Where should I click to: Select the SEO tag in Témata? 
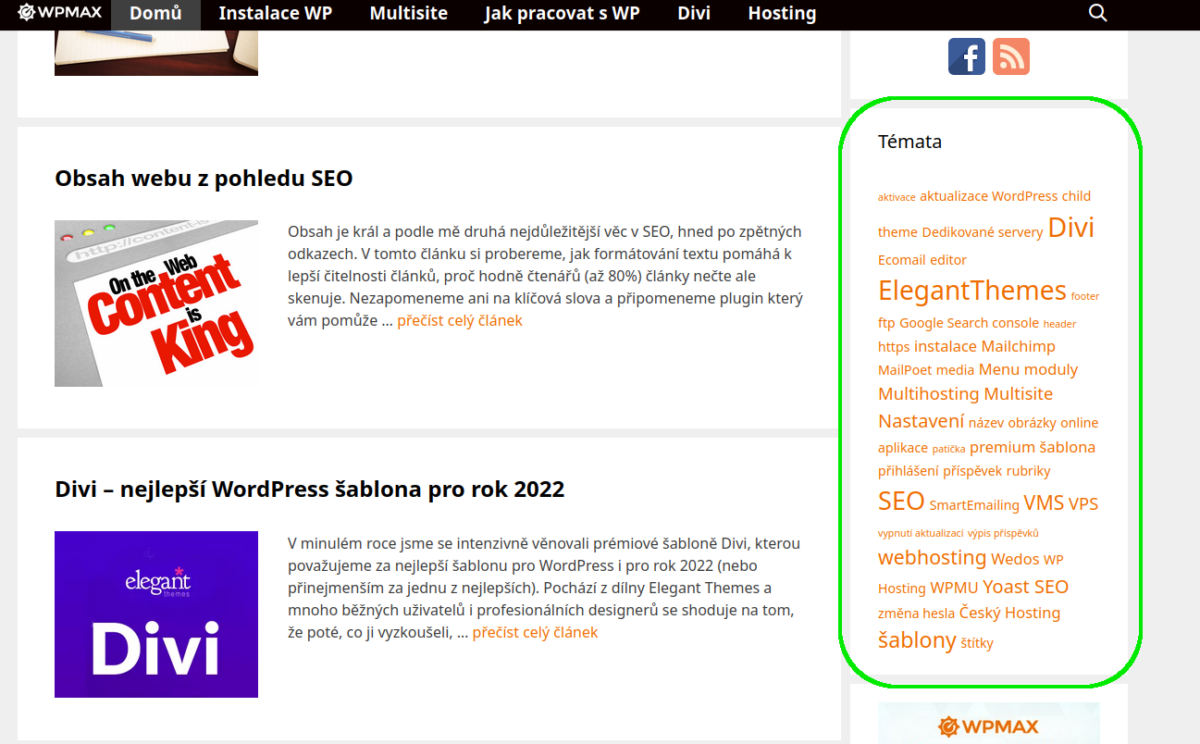click(x=901, y=501)
